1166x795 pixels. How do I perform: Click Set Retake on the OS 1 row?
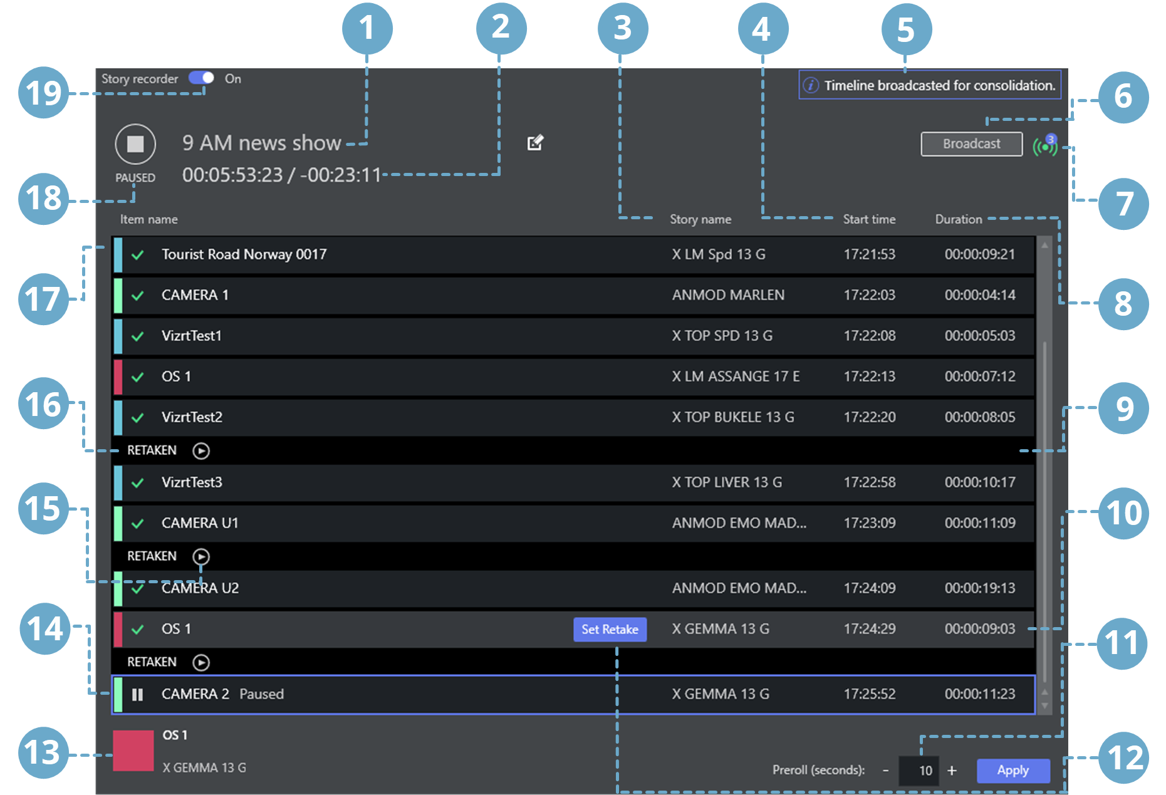(610, 629)
